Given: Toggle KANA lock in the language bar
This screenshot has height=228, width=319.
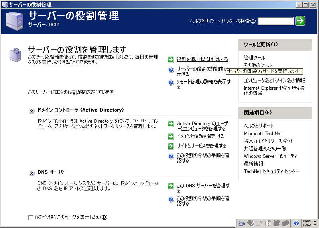Looking at the screenshot, I should [307, 225].
